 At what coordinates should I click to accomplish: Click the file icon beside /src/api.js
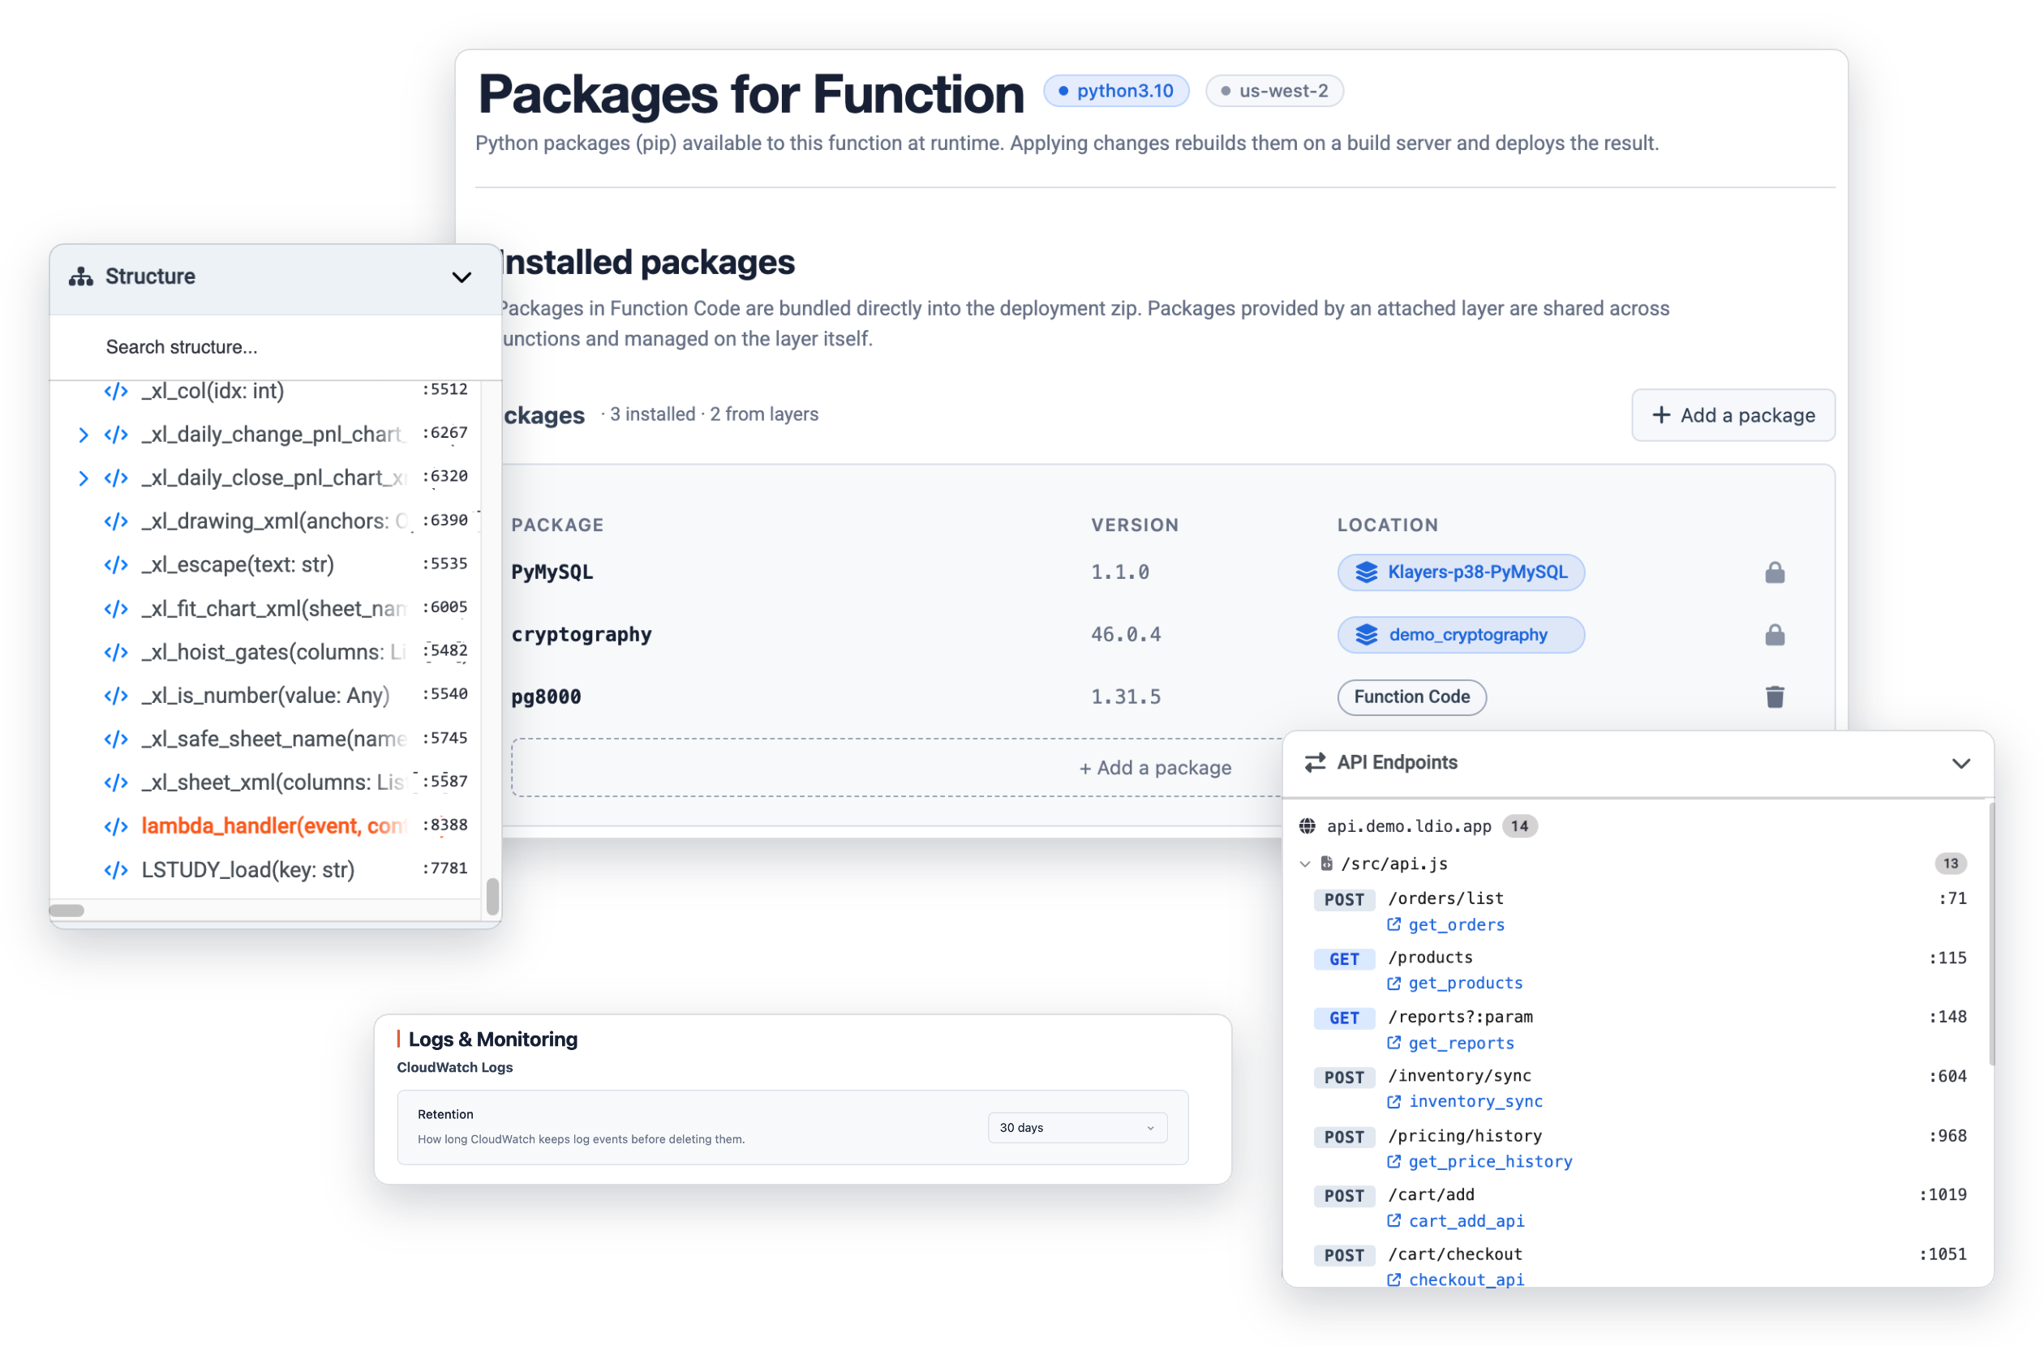click(x=1326, y=864)
